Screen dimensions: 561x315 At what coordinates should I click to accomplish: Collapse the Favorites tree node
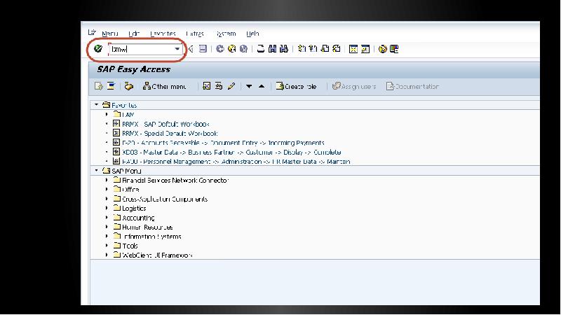click(x=97, y=105)
